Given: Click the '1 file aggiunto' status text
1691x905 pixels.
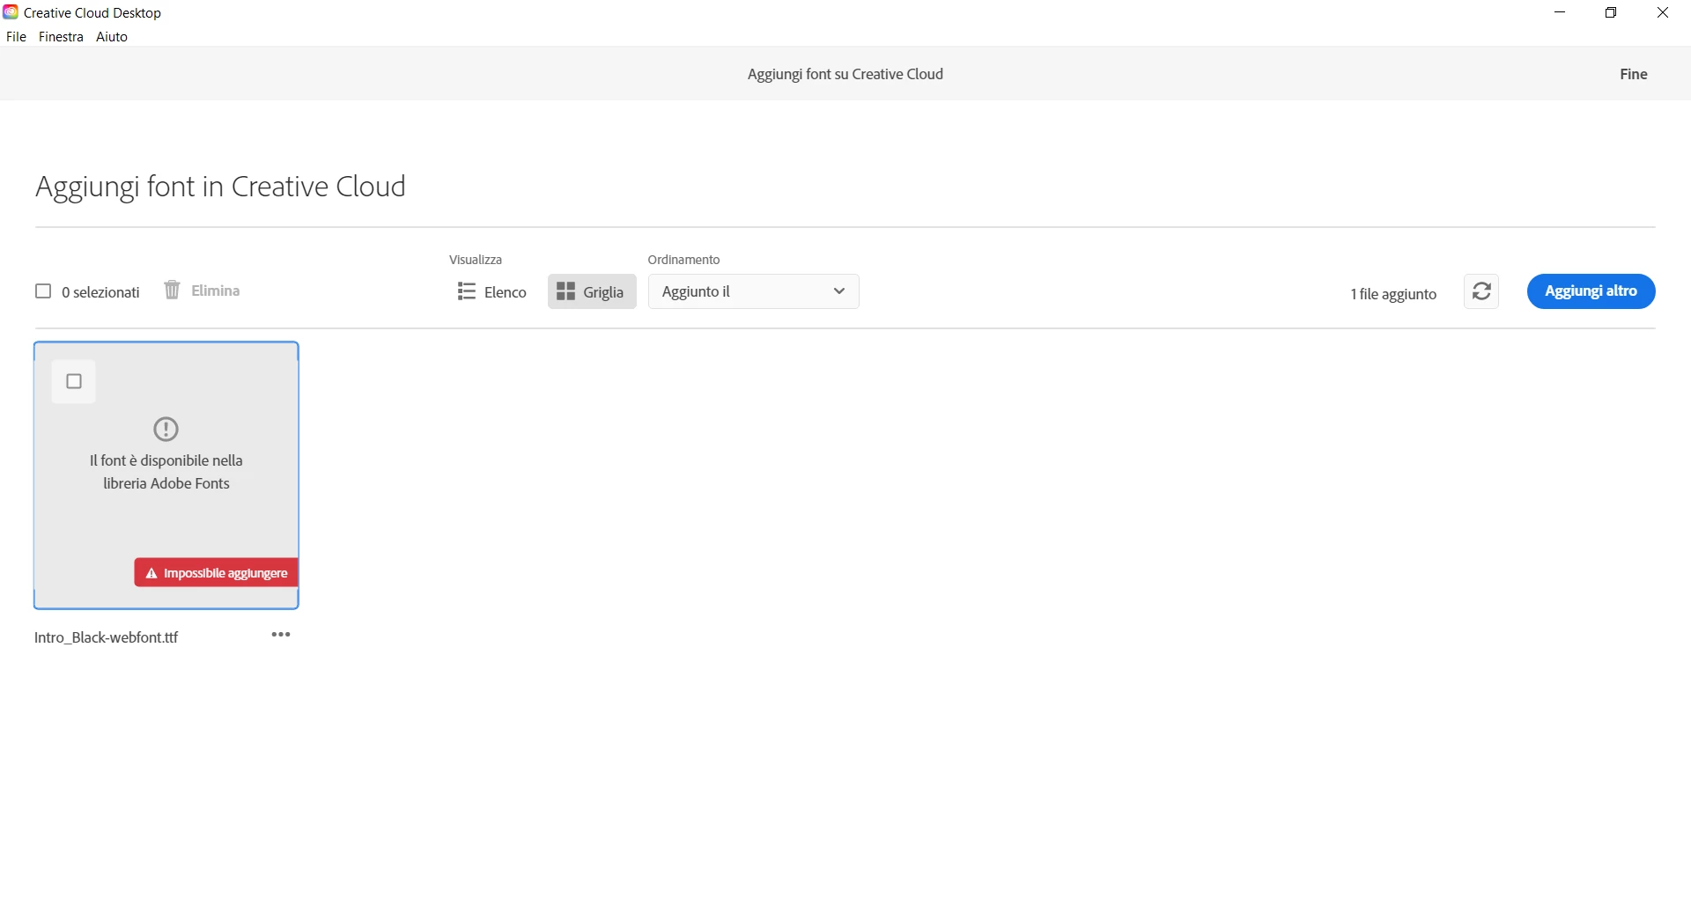Looking at the screenshot, I should [1393, 294].
